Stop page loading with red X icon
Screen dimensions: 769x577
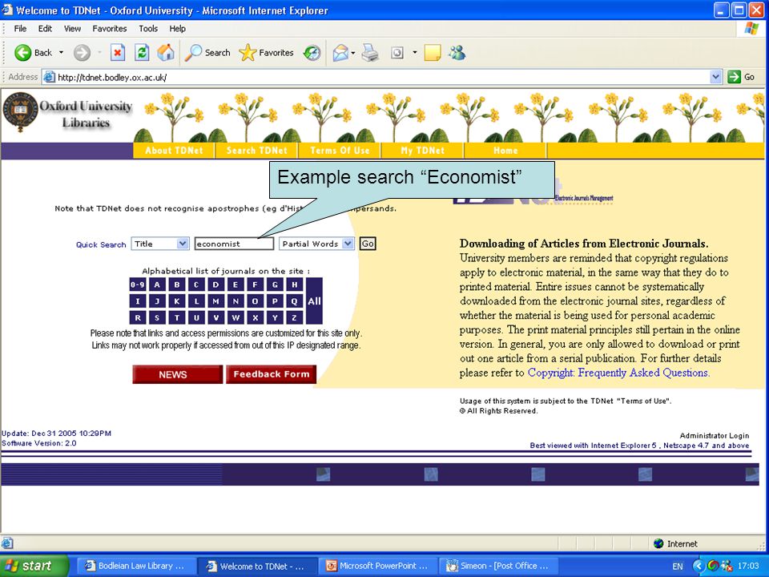(x=117, y=52)
